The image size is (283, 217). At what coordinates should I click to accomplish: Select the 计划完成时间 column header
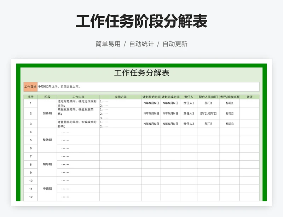click(x=171, y=97)
